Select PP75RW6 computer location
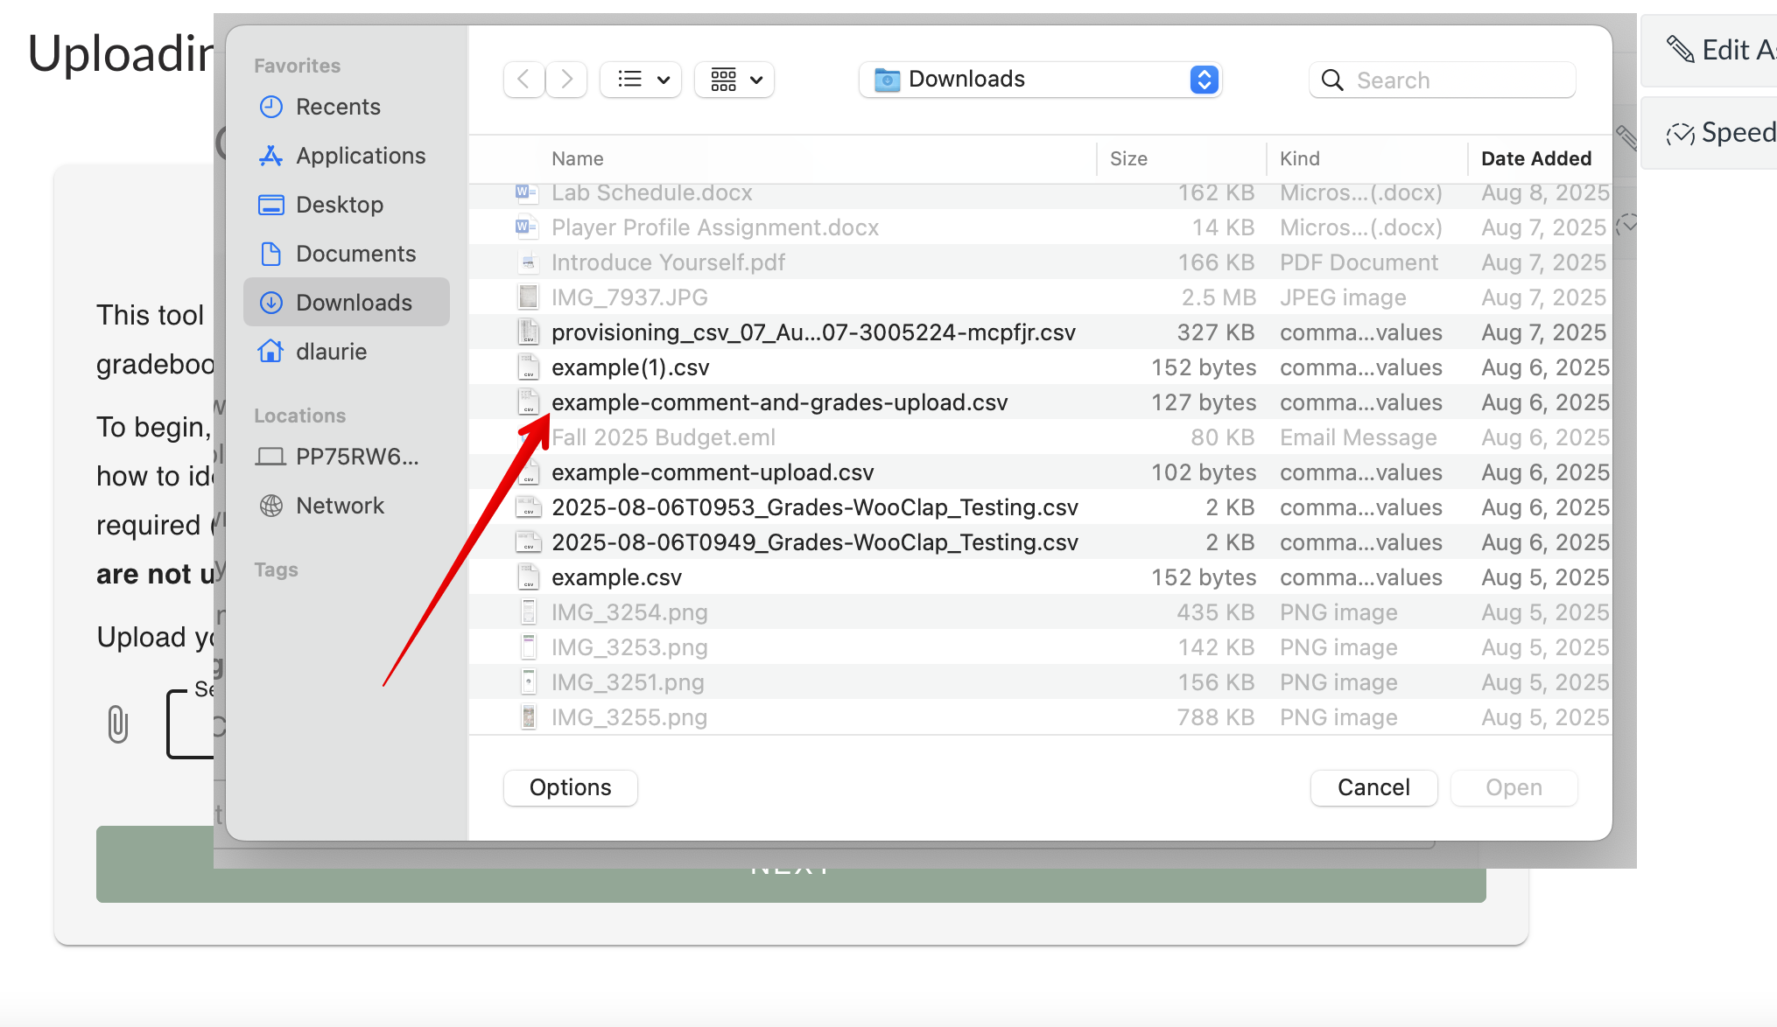This screenshot has height=1027, width=1777. pyautogui.click(x=356, y=457)
